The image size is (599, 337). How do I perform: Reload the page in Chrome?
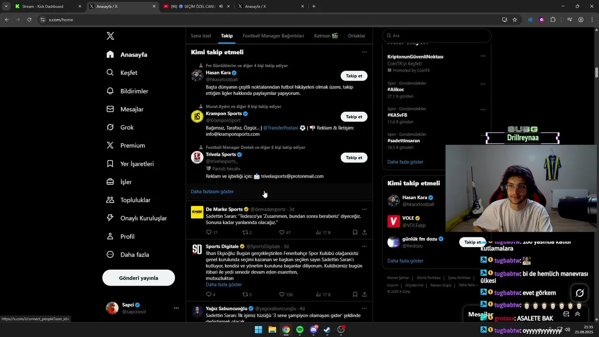point(29,20)
